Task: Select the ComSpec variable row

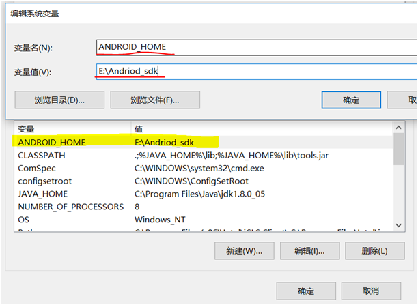Action: point(204,168)
